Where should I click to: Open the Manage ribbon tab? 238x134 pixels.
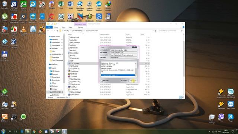coord(80,27)
